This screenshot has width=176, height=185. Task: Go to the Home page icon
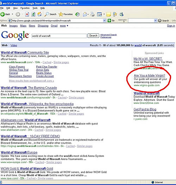pyautogui.click(x=39, y=14)
